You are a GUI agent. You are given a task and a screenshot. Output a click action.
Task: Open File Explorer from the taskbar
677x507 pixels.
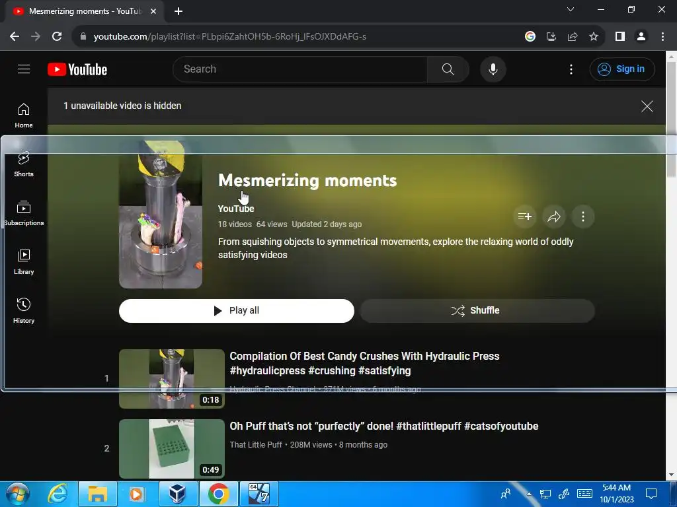(x=98, y=494)
